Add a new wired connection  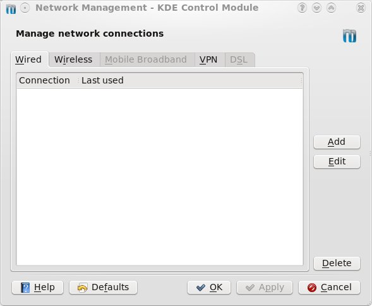(x=337, y=142)
